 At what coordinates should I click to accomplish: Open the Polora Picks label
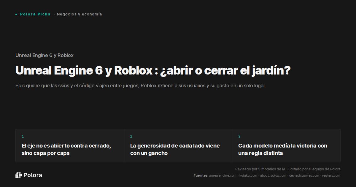click(35, 14)
